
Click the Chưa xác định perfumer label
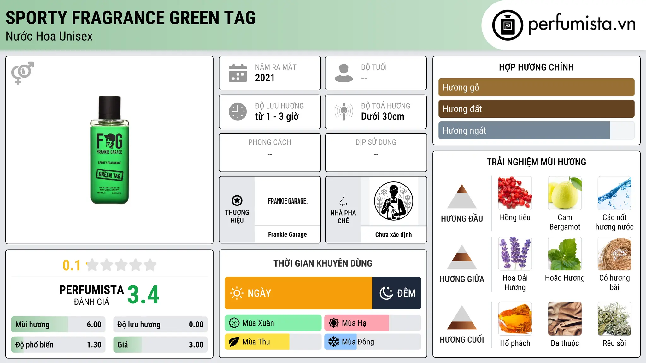(393, 234)
